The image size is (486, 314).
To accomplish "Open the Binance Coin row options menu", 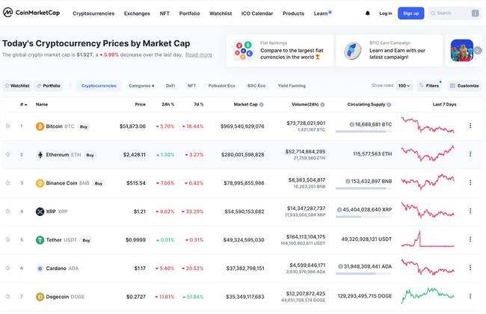I will [x=470, y=182].
